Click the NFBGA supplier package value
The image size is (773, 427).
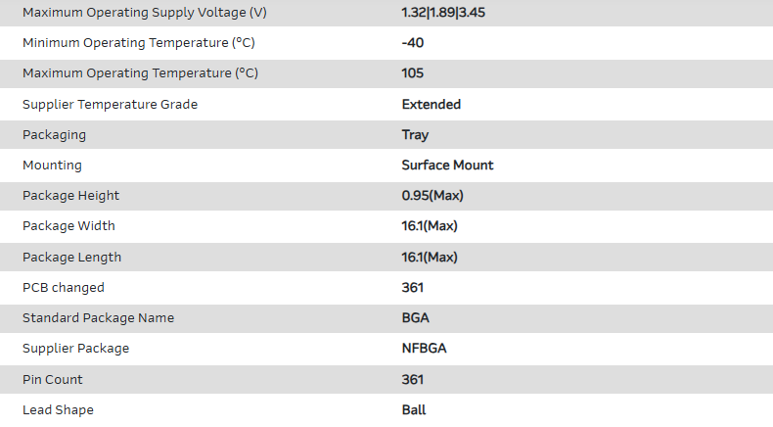click(423, 349)
